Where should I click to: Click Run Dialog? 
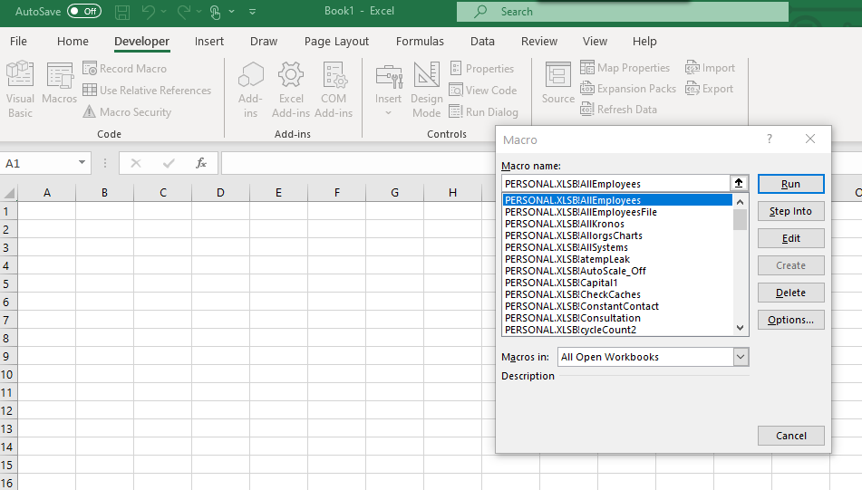coord(483,112)
